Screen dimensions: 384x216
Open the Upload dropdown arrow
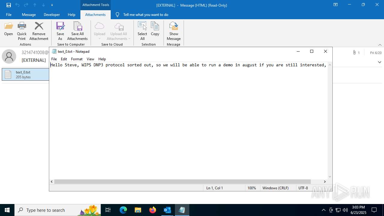(x=99, y=38)
